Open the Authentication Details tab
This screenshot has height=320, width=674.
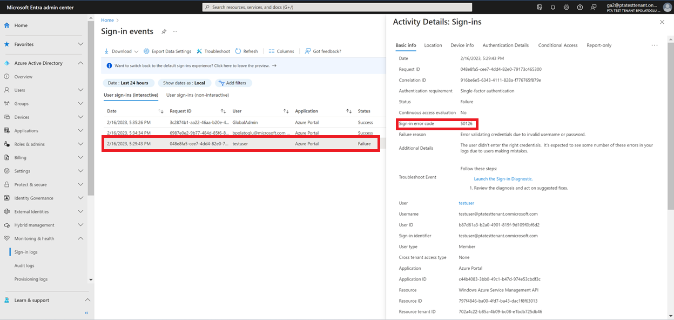click(x=505, y=45)
